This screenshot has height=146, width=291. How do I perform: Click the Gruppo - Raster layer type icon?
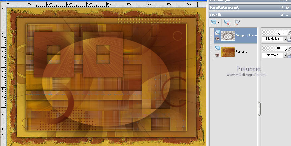[x=217, y=33]
